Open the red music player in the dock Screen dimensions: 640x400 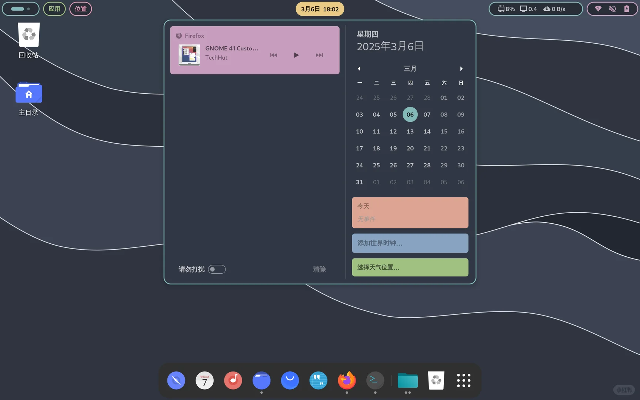pyautogui.click(x=233, y=380)
